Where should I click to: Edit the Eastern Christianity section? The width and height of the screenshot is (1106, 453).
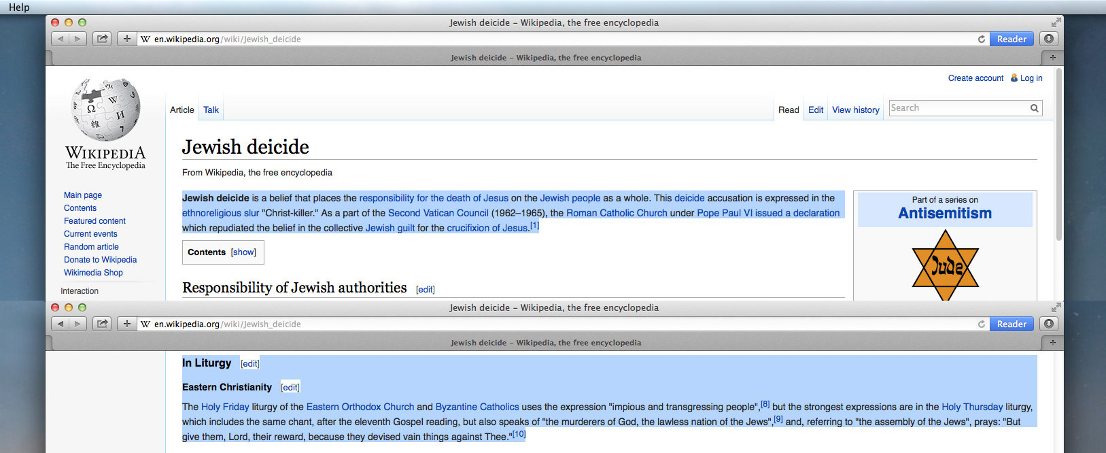(290, 388)
